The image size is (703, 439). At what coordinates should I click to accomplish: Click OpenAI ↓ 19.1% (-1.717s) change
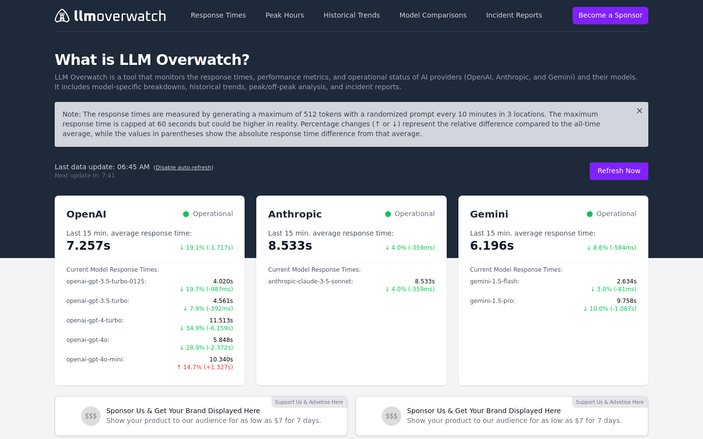click(x=207, y=248)
